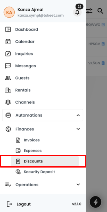107x212 pixels.
Task: Tap the lightning bolt quick action button
Action: (95, 202)
